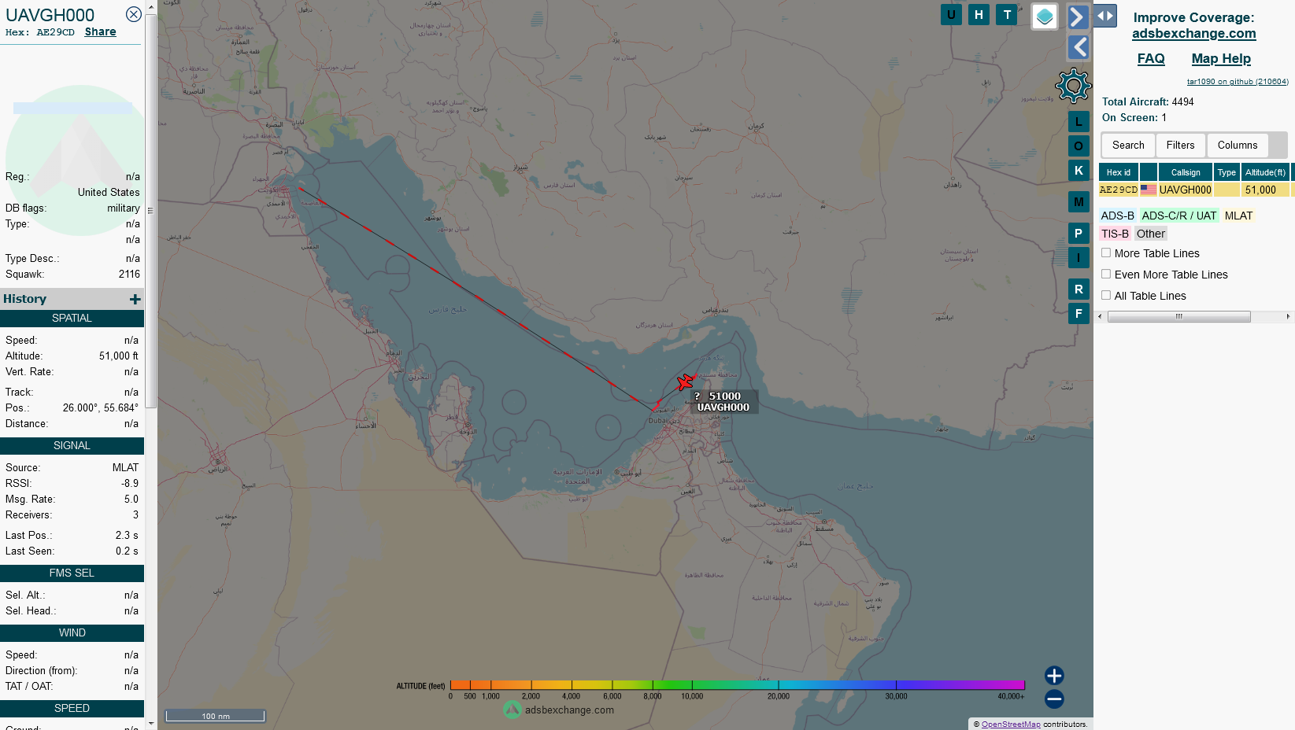Click info panel vertical scrollbar
1295x730 pixels.
point(150,211)
